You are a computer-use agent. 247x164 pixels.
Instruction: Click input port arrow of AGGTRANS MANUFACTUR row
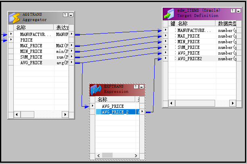11,34
